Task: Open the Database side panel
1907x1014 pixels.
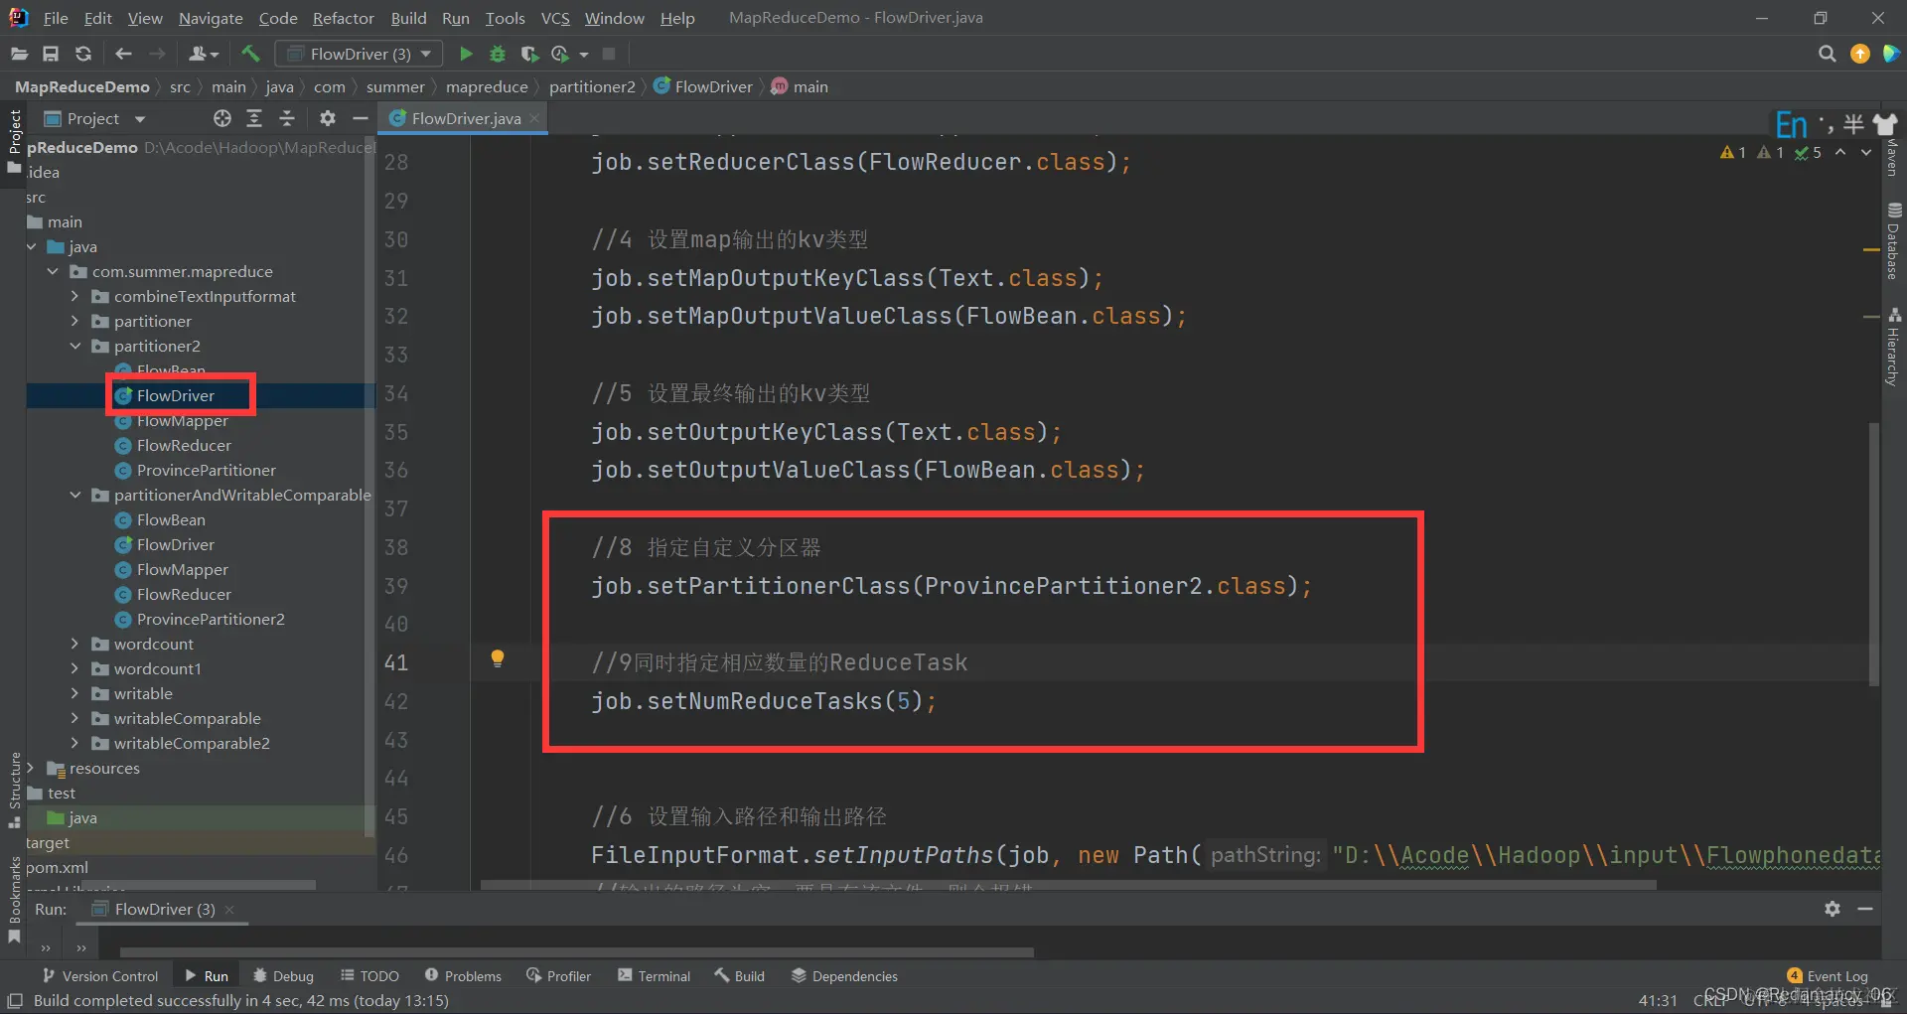Action: pos(1893,241)
